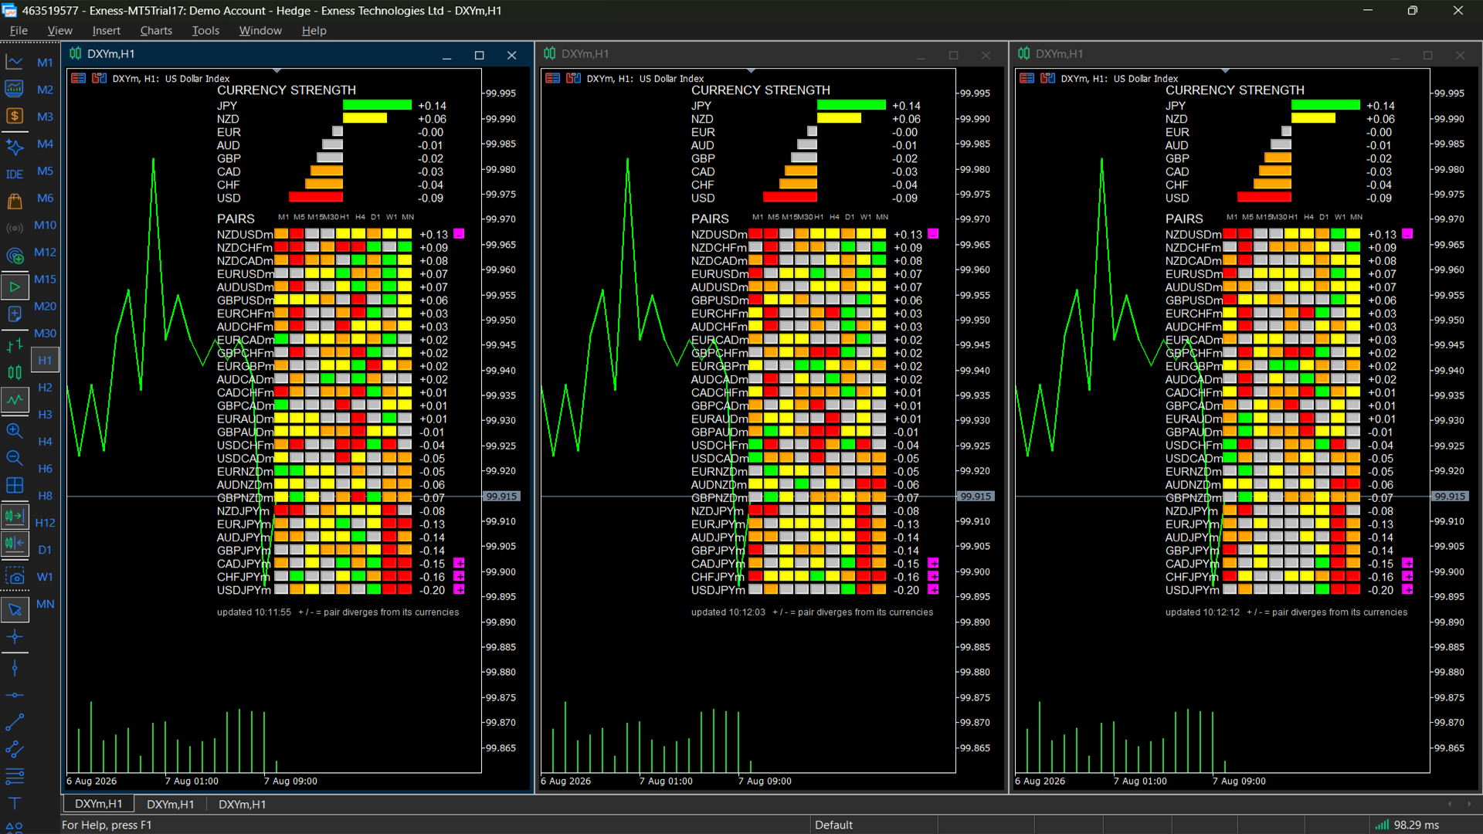Open the Market shopping bag icon
This screenshot has width=1483, height=834.
(15, 202)
